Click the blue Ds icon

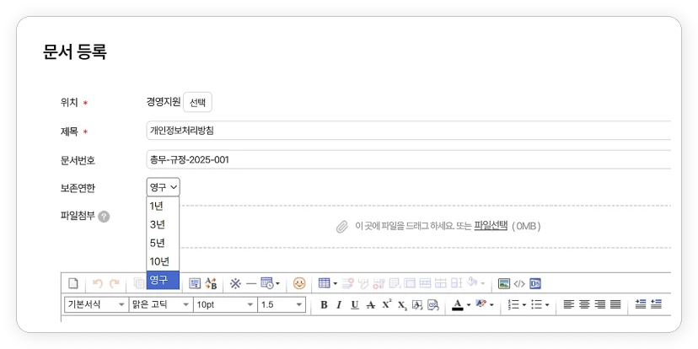click(x=535, y=283)
